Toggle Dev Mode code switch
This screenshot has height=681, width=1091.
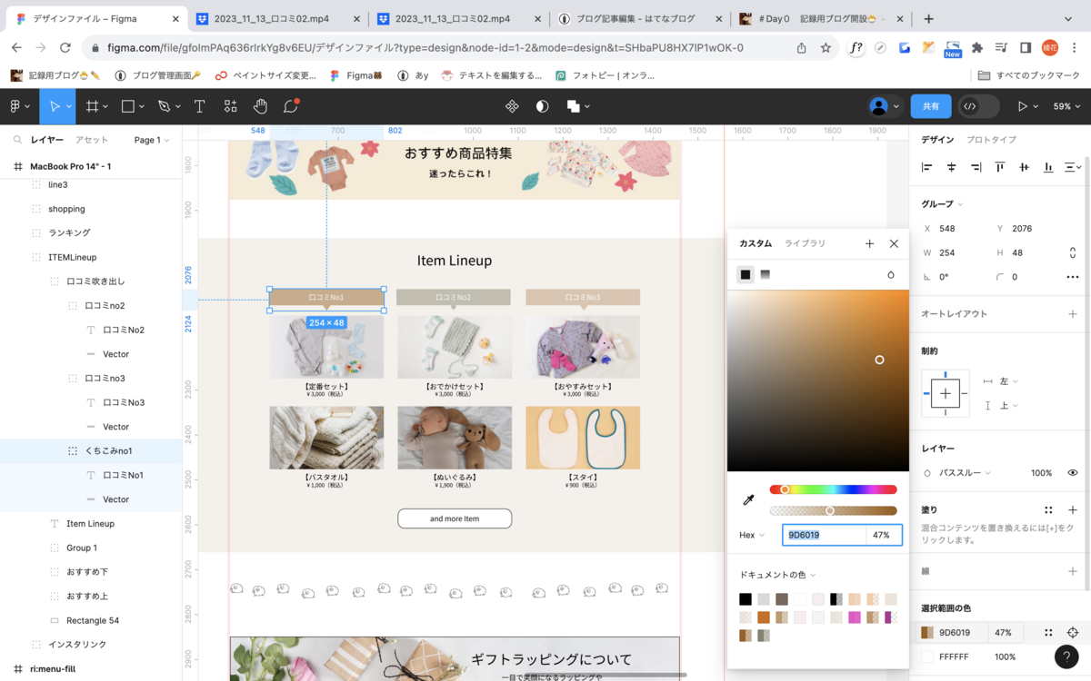977,106
